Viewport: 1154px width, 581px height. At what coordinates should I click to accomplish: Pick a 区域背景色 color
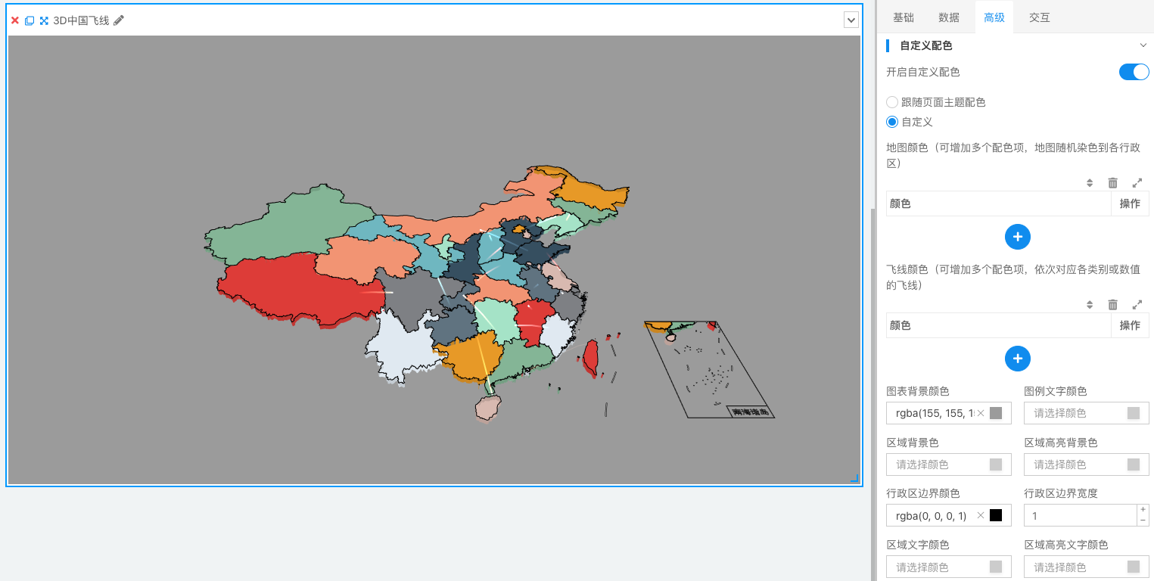(949, 464)
